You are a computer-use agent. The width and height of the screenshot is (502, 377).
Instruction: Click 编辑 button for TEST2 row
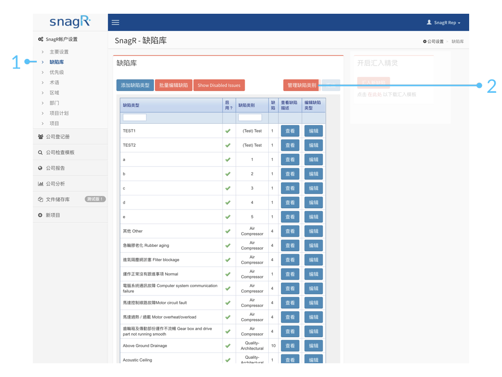(313, 145)
